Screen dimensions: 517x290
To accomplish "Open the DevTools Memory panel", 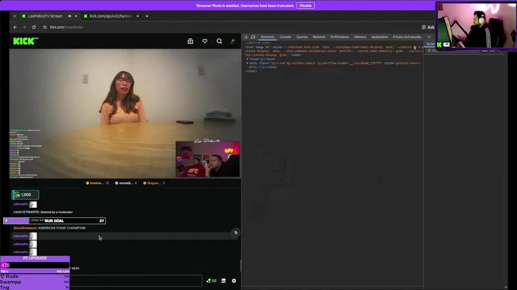I will pyautogui.click(x=360, y=37).
